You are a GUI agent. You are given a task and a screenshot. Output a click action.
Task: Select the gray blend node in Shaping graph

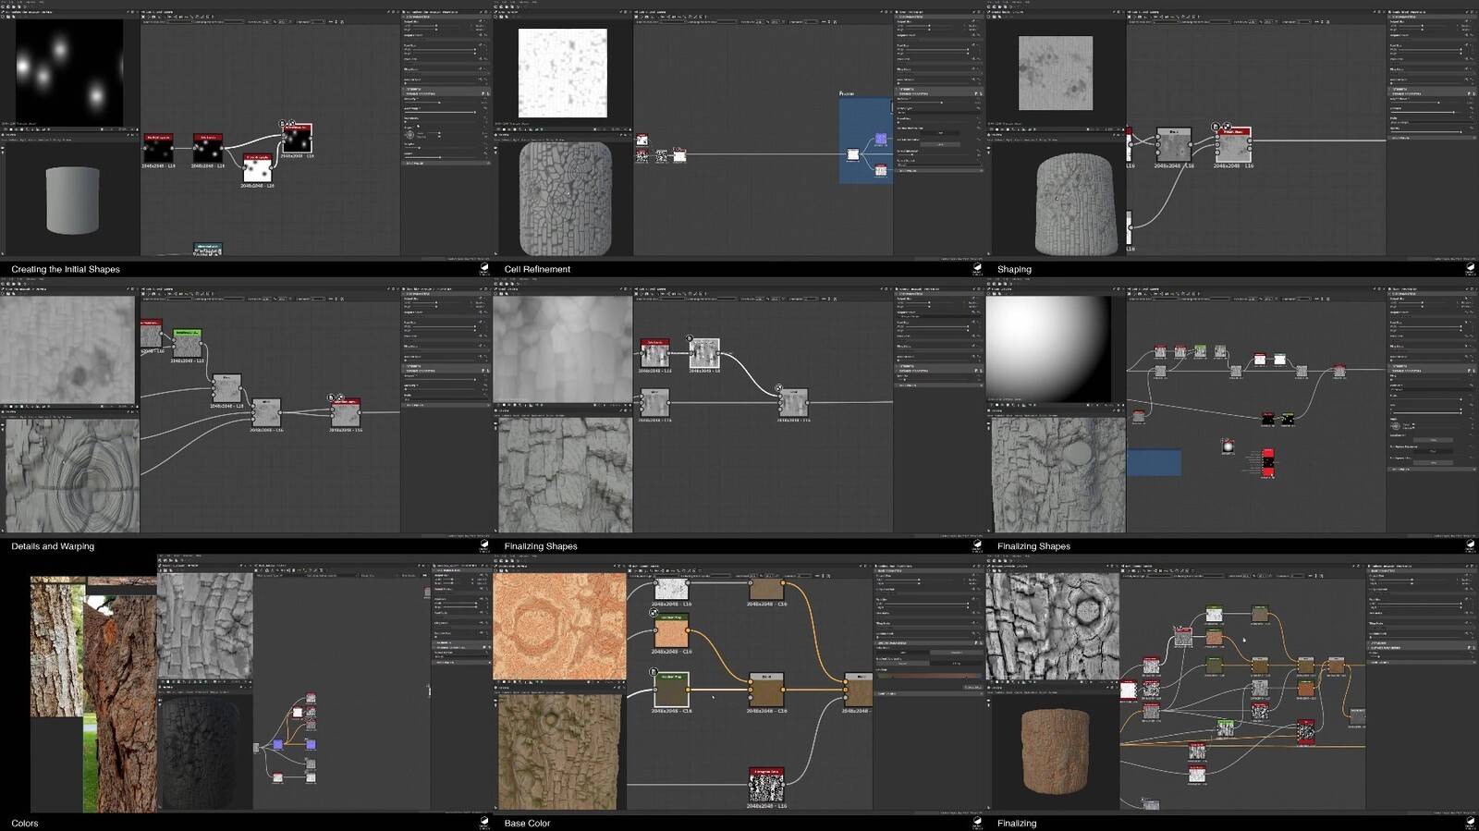tap(1174, 145)
